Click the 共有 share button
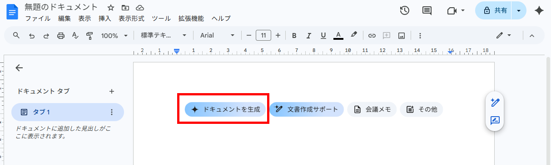The width and height of the screenshot is (551, 165). 494,10
